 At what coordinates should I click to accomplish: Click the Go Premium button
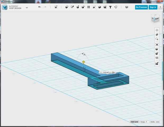click(x=142, y=7)
